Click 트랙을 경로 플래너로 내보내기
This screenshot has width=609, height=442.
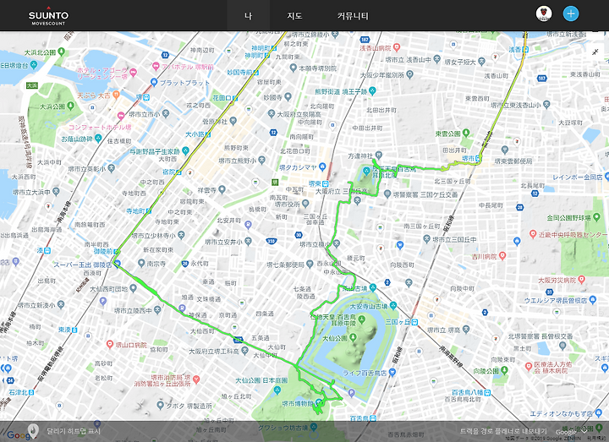[x=503, y=431]
